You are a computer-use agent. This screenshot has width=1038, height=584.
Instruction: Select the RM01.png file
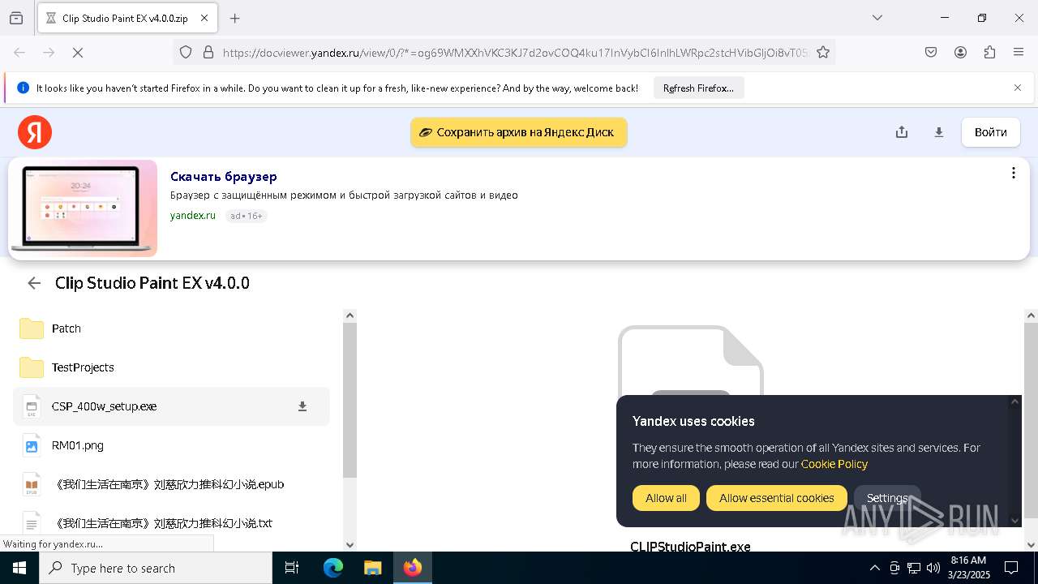(171, 445)
